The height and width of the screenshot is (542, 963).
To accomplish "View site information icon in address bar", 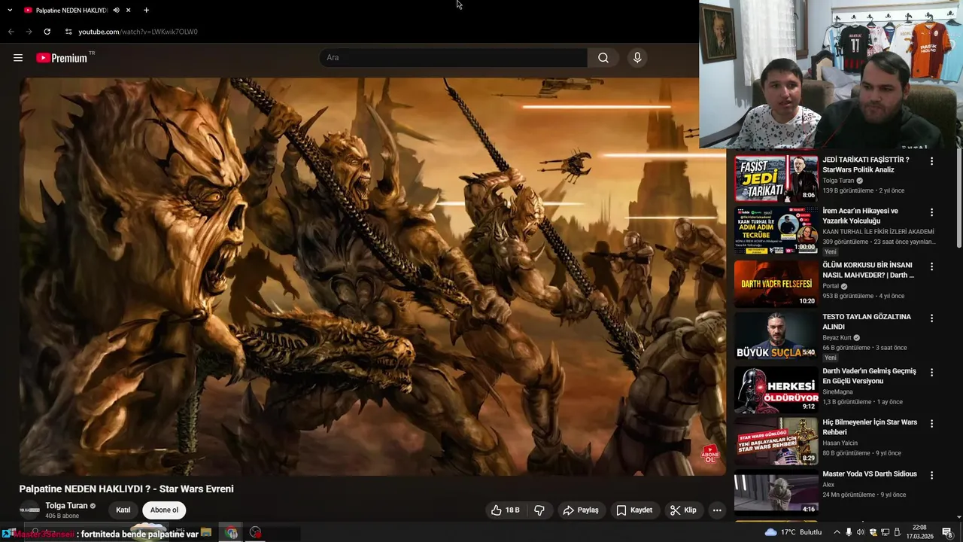I will coord(68,32).
